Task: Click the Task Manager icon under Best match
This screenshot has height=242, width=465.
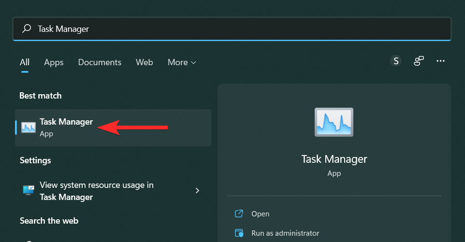Action: (29, 128)
